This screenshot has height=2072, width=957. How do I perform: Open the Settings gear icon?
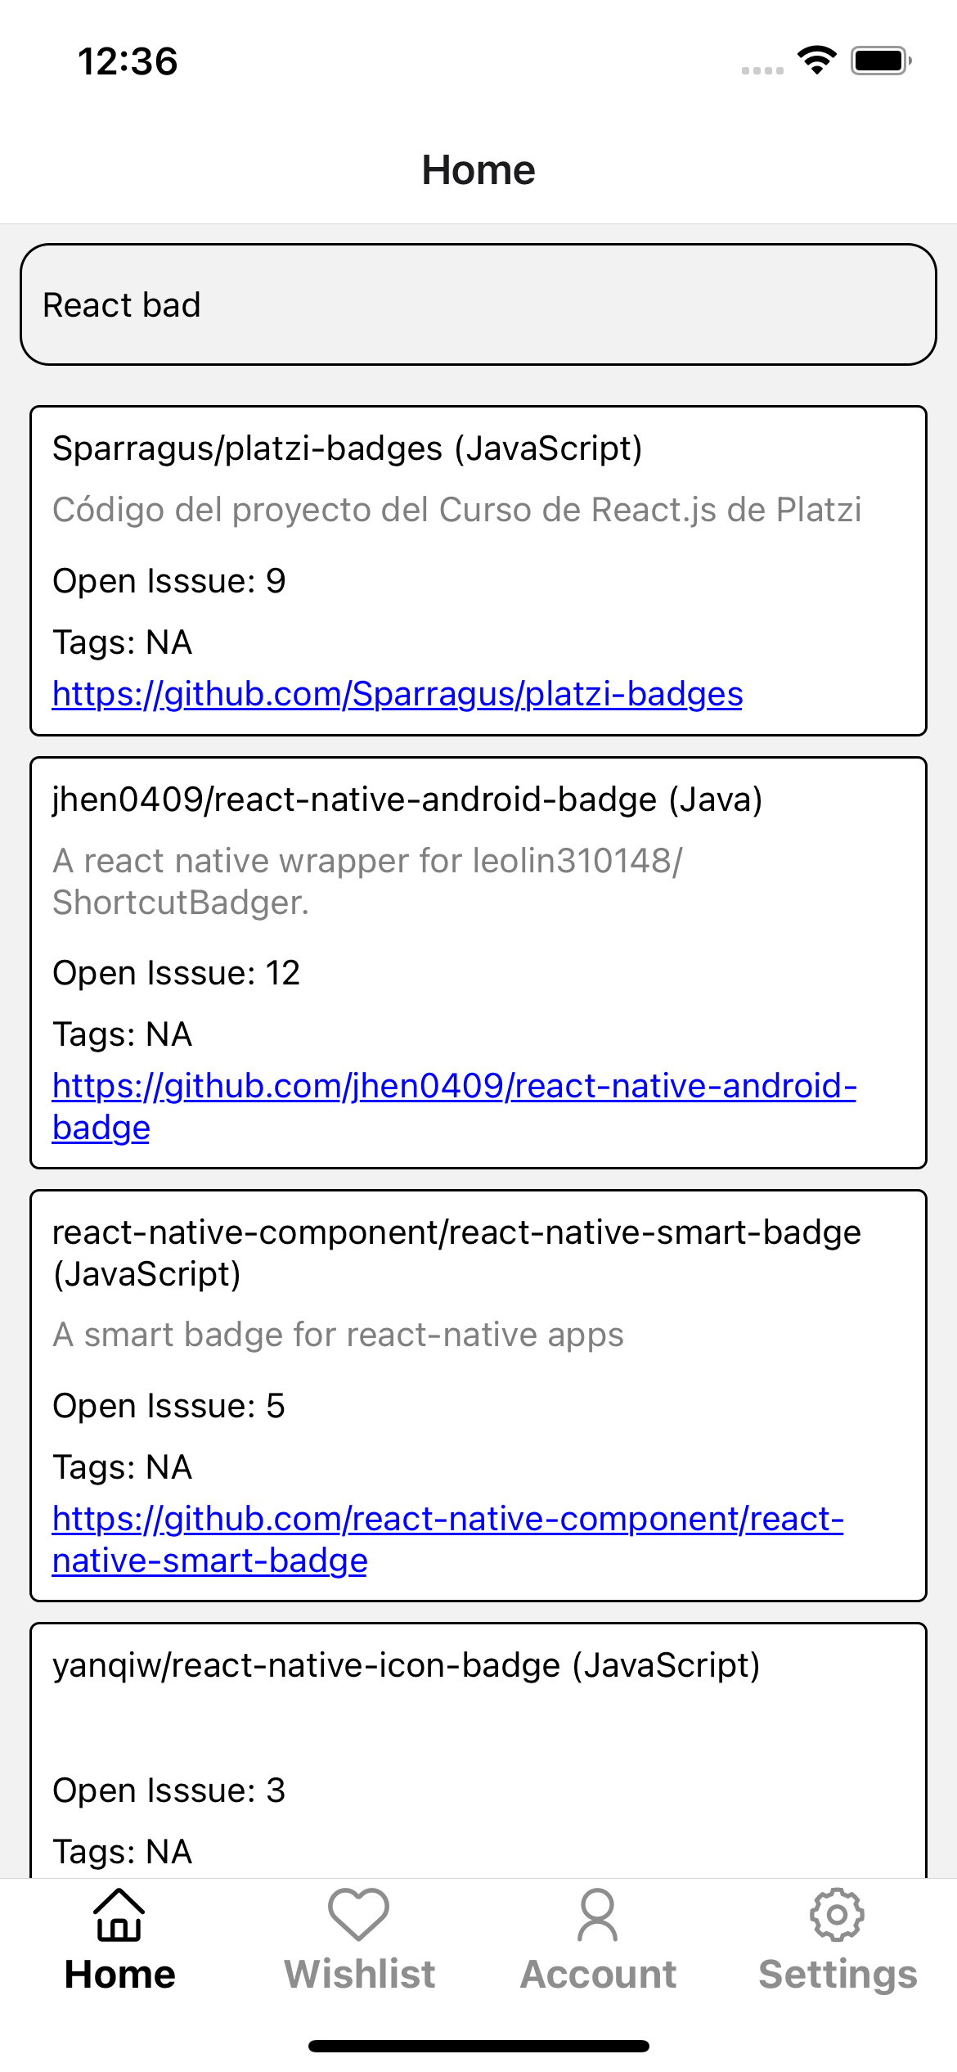point(838,1915)
